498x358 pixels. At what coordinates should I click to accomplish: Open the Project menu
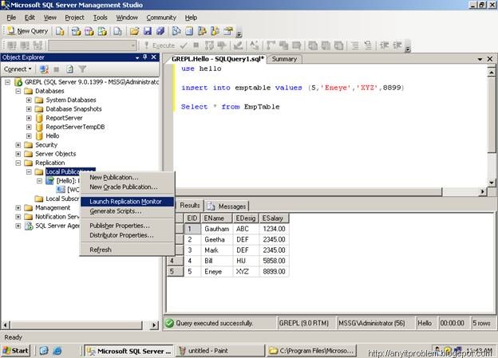(x=75, y=18)
